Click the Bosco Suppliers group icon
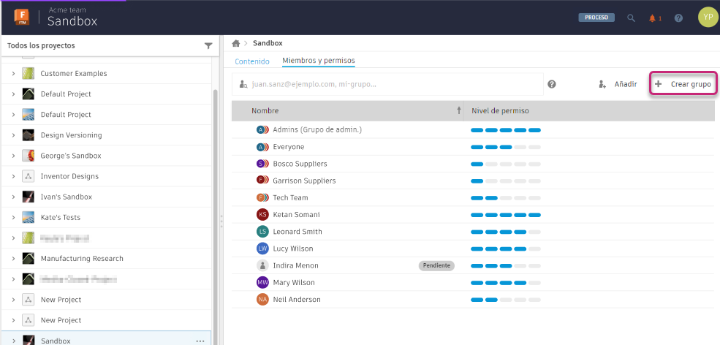Viewport: 720px width, 345px height. coord(262,164)
